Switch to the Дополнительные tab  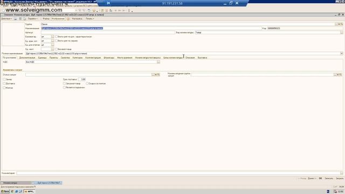point(27,58)
